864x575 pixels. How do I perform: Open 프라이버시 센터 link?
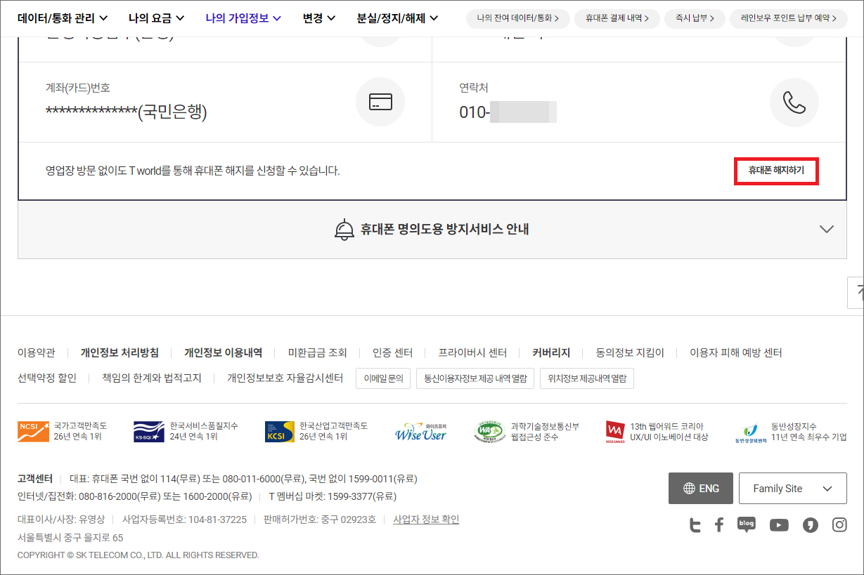click(x=472, y=352)
